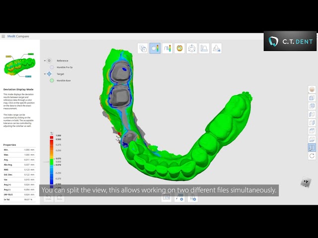This screenshot has width=318, height=238.
Task: Select the Deviation Display Mode tool
Action: click(x=155, y=49)
